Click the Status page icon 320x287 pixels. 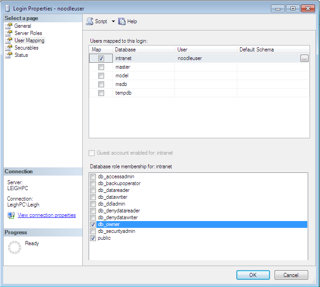pyautogui.click(x=9, y=55)
